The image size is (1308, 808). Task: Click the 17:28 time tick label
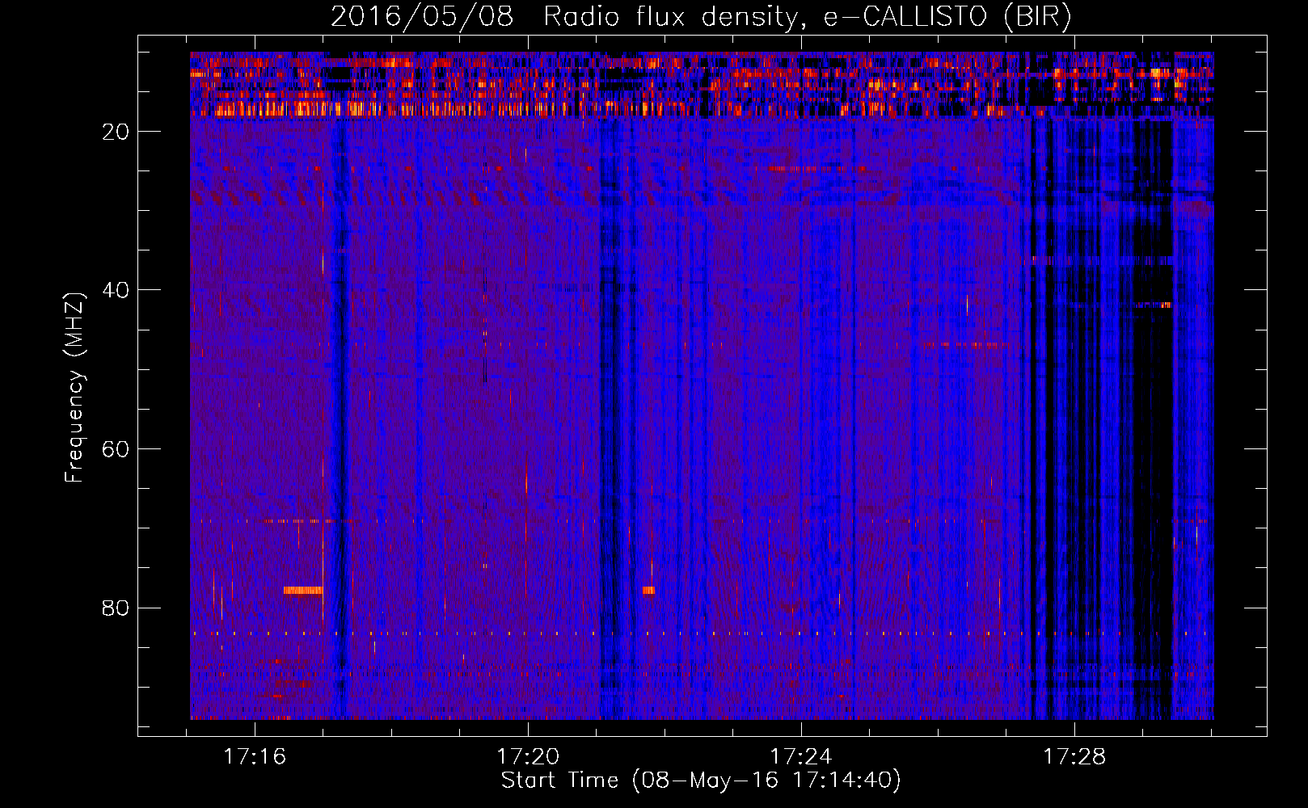pyautogui.click(x=1074, y=756)
